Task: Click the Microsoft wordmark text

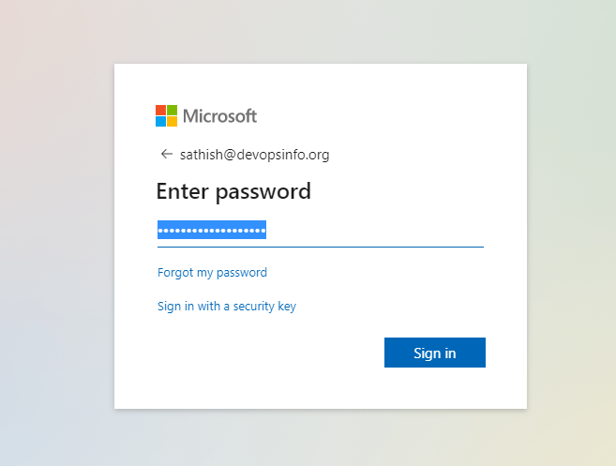Action: (x=219, y=116)
